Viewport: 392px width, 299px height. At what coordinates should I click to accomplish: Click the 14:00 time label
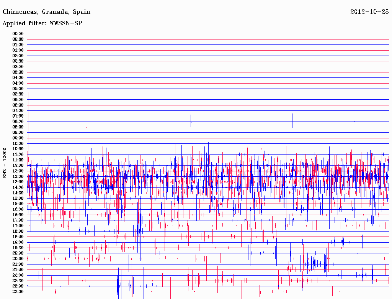point(18,187)
